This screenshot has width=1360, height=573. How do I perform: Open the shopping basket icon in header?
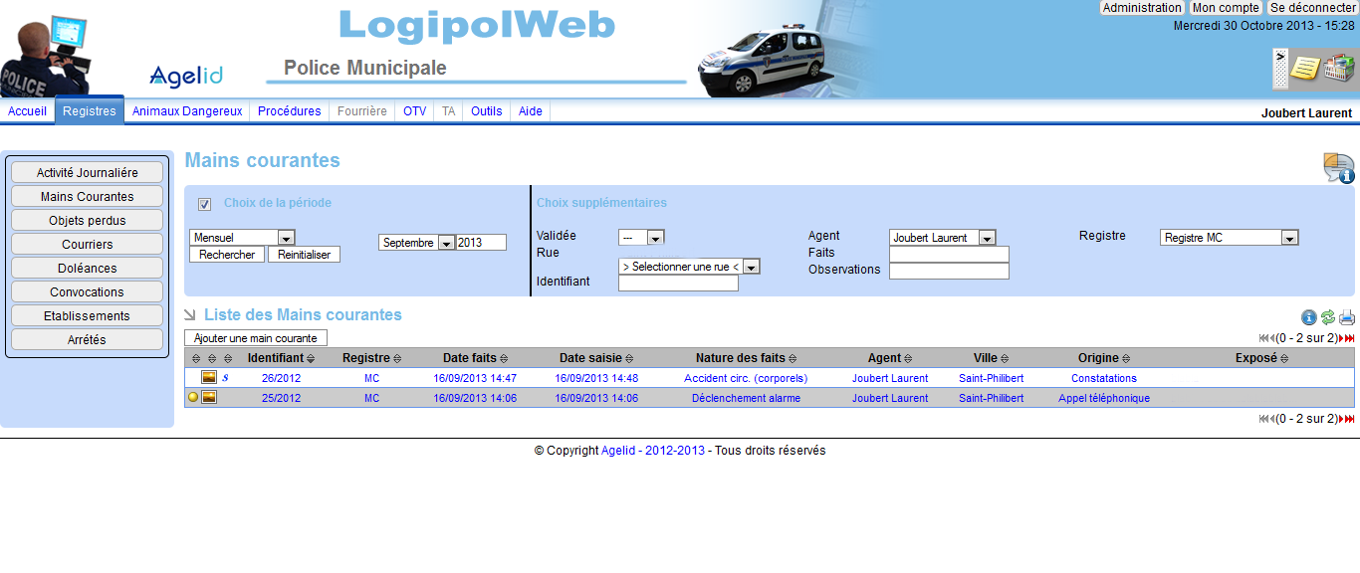[1339, 69]
